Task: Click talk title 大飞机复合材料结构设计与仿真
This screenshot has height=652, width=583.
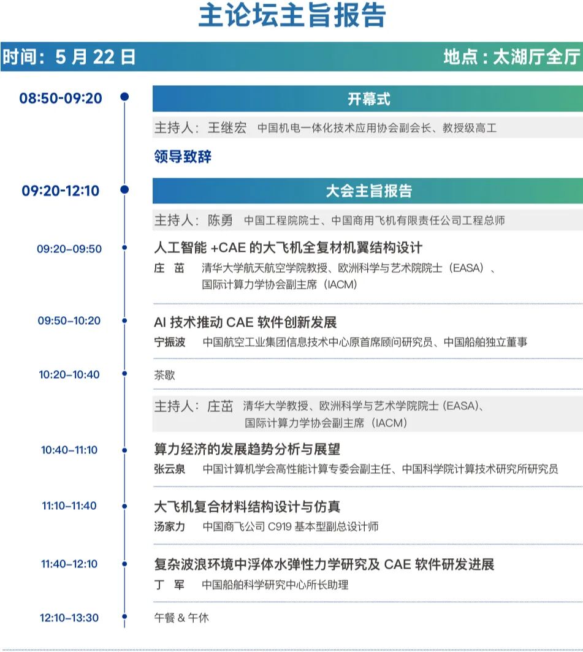Action: 247,506
